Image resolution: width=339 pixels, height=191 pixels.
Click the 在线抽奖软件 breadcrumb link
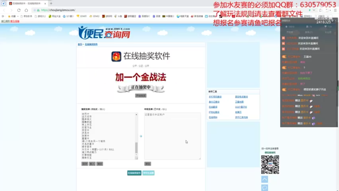pyautogui.click(x=91, y=45)
